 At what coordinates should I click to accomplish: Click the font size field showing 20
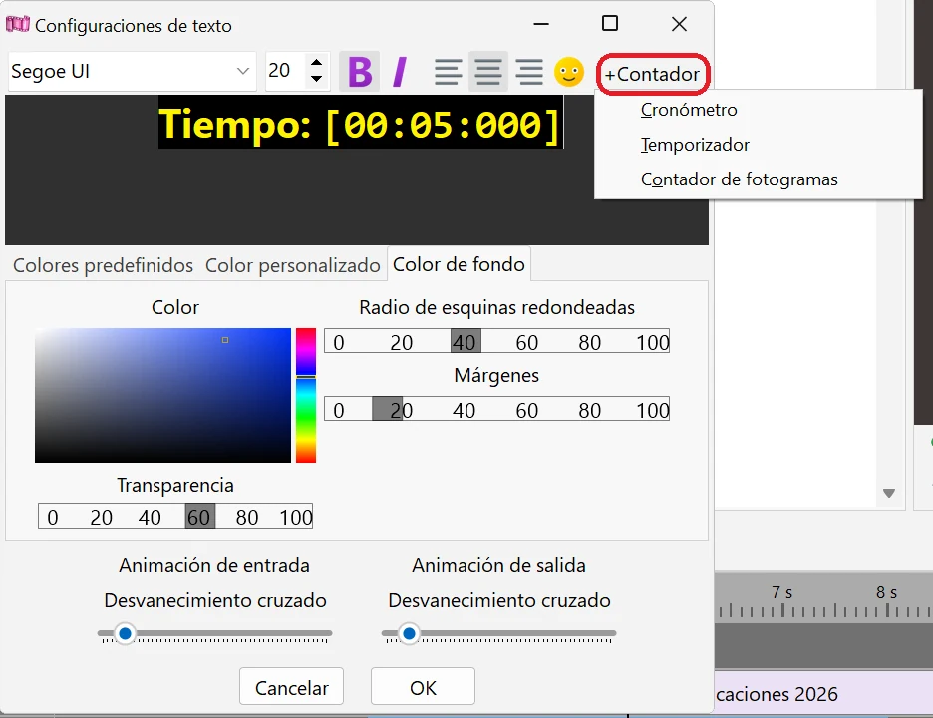point(286,71)
